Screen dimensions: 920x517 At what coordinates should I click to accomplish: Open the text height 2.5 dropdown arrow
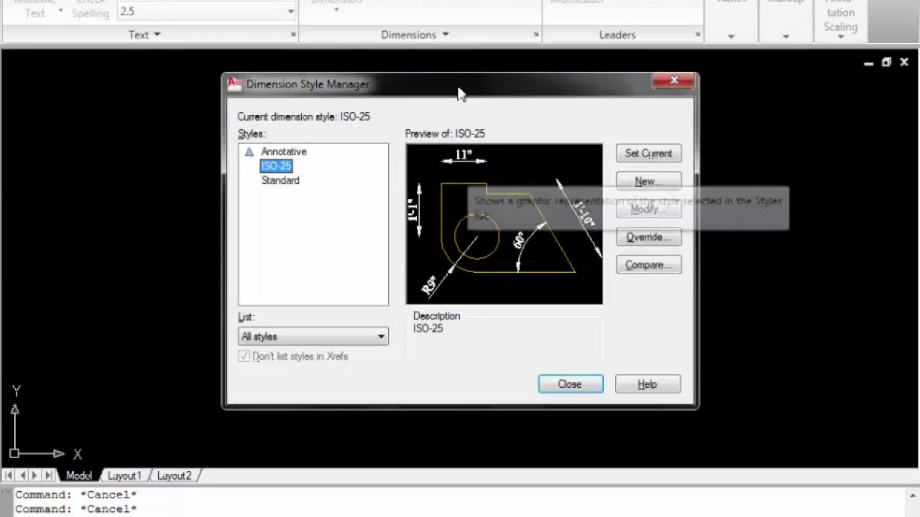click(x=290, y=11)
